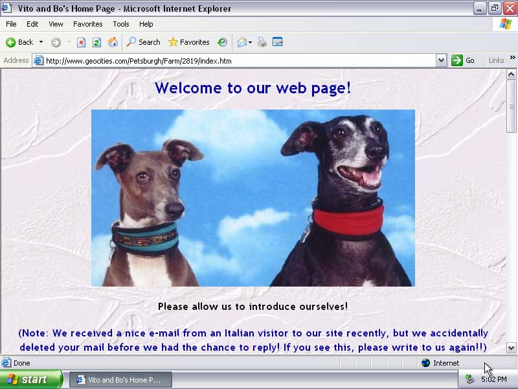Click the Stop loading icon
Image resolution: width=518 pixels, height=389 pixels.
tap(81, 42)
